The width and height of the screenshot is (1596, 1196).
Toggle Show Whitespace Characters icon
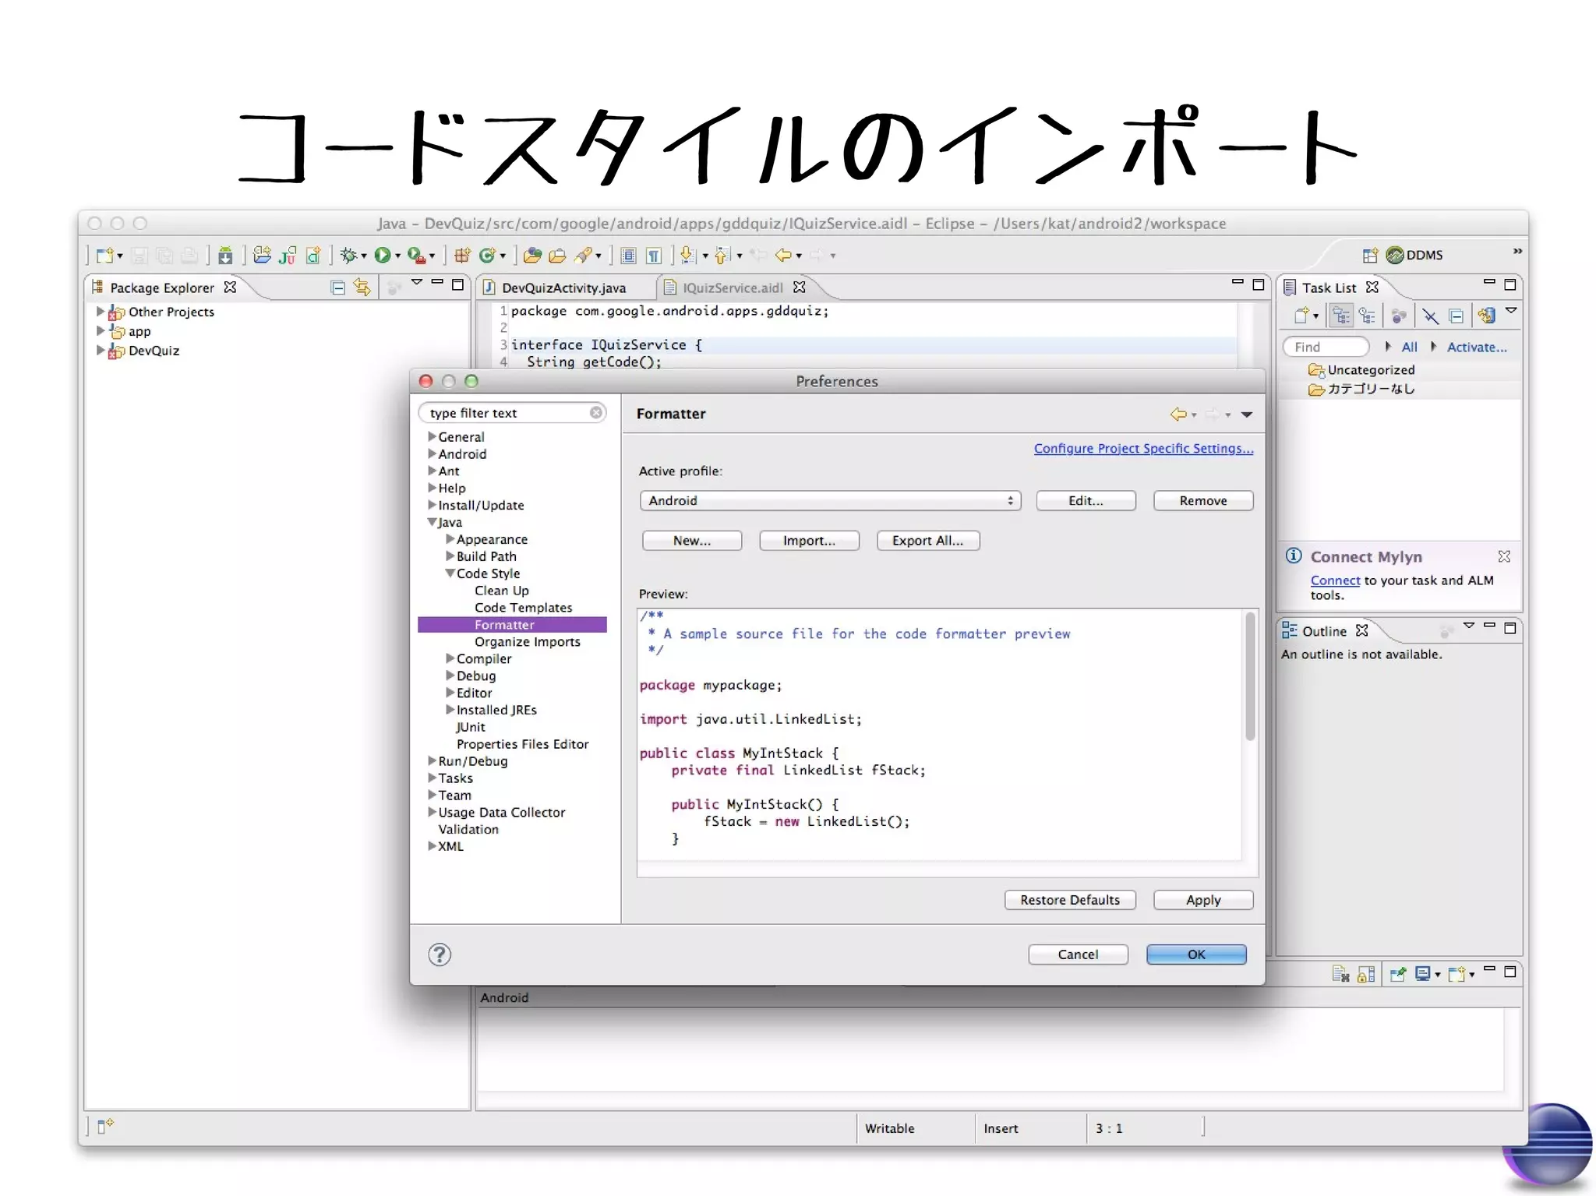tap(654, 255)
